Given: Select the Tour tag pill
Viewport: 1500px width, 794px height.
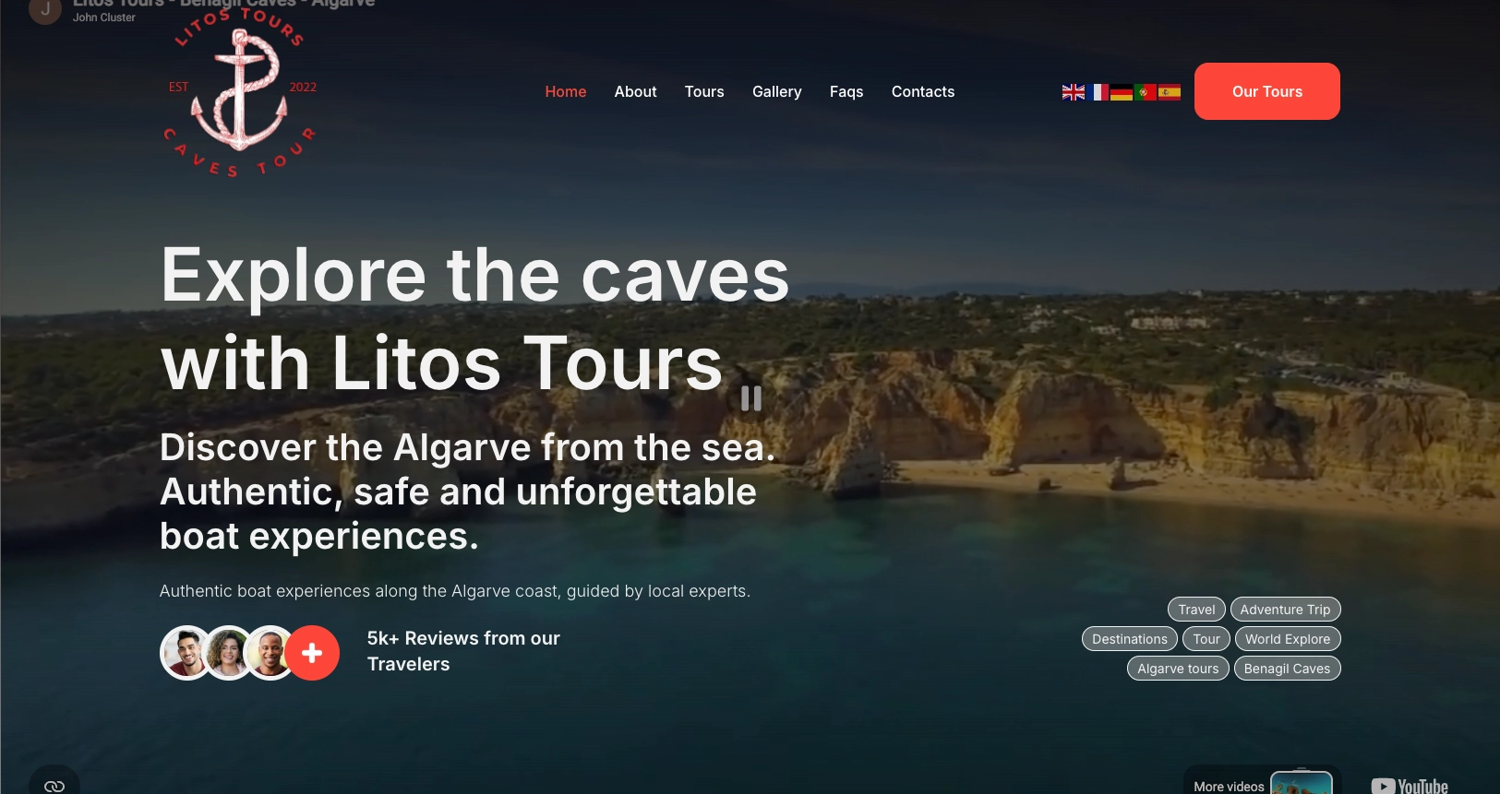Looking at the screenshot, I should coord(1206,639).
